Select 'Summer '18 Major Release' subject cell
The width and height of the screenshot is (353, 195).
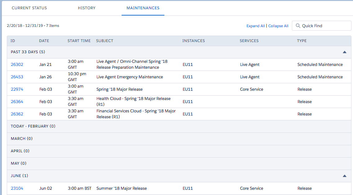click(122, 188)
